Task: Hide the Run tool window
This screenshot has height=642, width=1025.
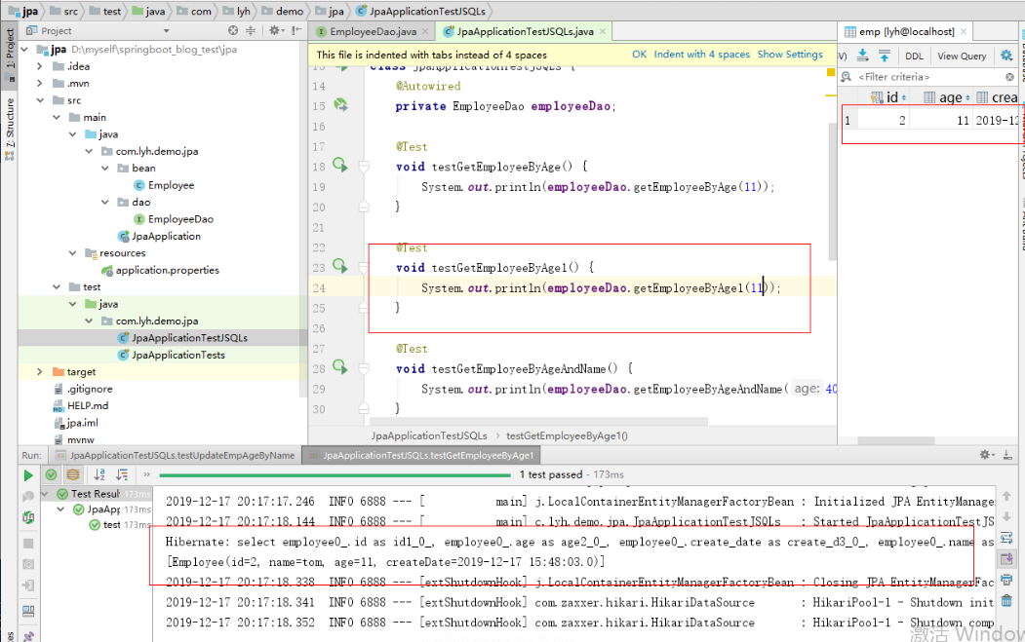Action: [1007, 455]
